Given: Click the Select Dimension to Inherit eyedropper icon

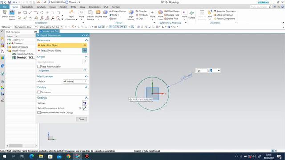Looking at the screenshot, I should pyautogui.click(x=85, y=108).
